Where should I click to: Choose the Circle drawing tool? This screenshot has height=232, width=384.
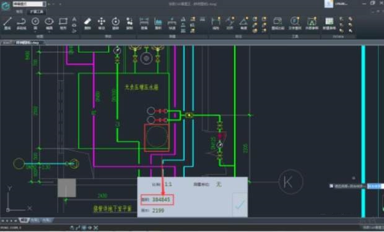35,23
